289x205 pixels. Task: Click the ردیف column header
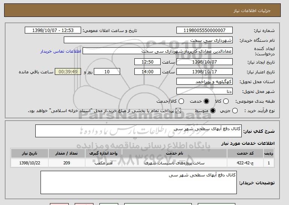[269, 153]
